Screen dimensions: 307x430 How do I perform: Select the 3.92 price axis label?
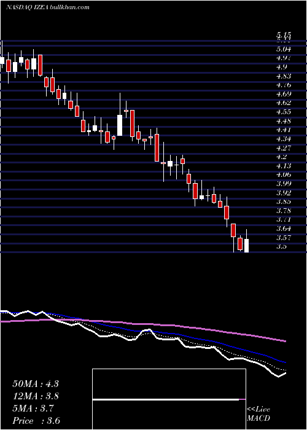click(284, 192)
